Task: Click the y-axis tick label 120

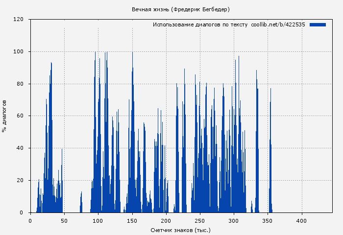Action: click(x=19, y=20)
